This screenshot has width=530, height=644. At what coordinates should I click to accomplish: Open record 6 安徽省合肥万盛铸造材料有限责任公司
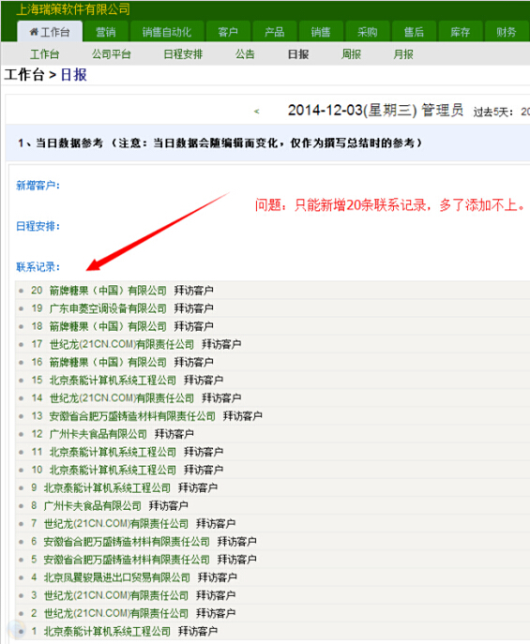click(127, 542)
